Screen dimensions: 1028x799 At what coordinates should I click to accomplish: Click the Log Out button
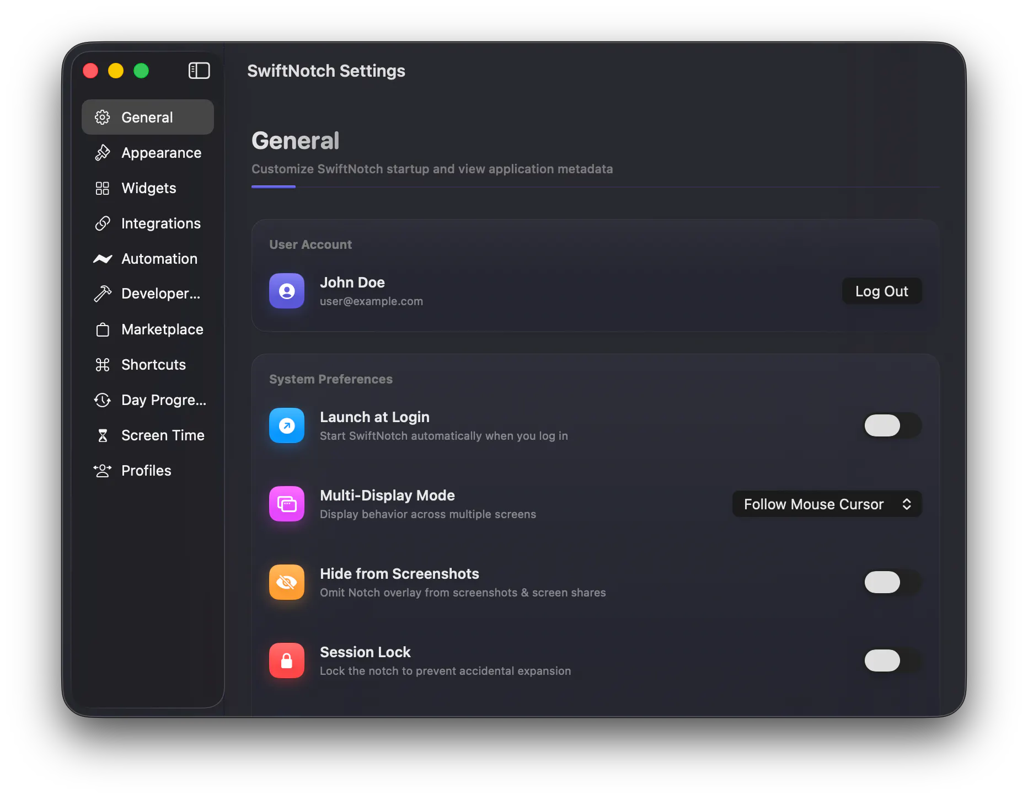[x=881, y=291]
